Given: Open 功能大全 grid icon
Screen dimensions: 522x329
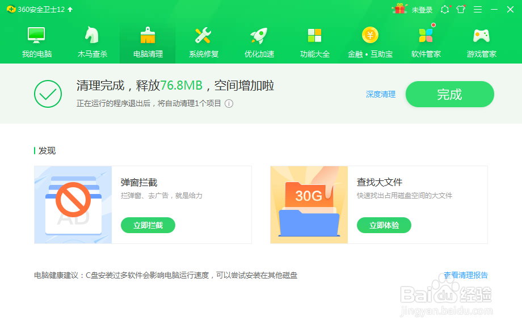Looking at the screenshot, I should point(314,35).
